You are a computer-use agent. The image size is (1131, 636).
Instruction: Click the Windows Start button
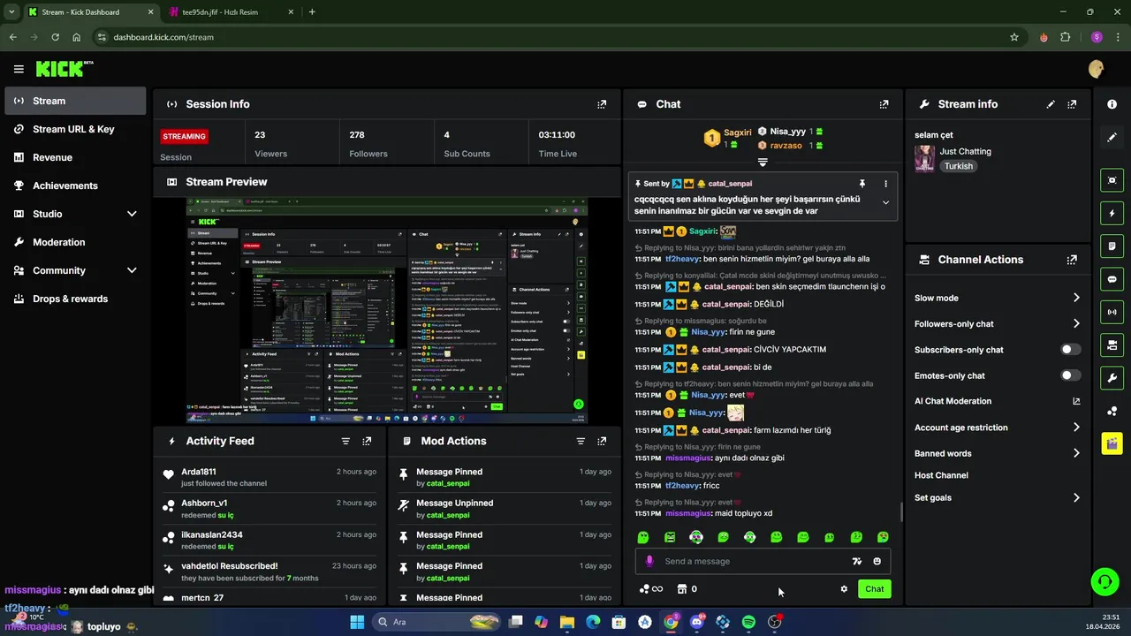coord(357,622)
